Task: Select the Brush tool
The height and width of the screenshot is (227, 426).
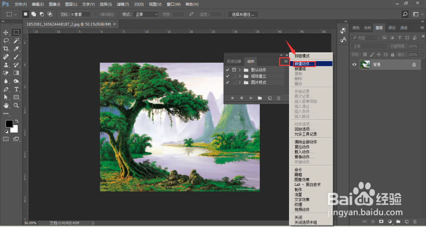Action: (16, 57)
